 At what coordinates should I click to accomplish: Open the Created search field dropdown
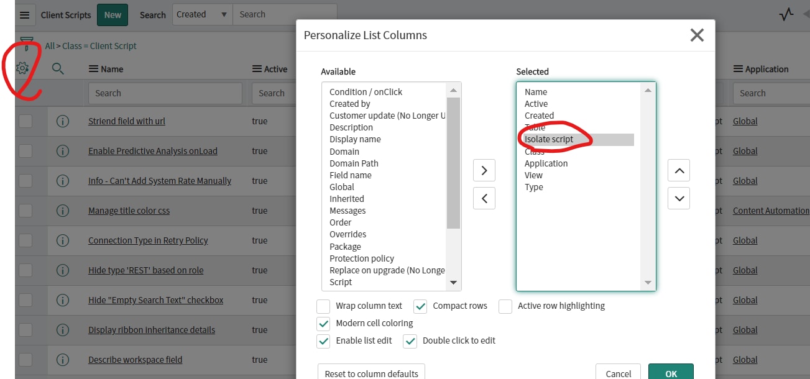click(x=201, y=15)
